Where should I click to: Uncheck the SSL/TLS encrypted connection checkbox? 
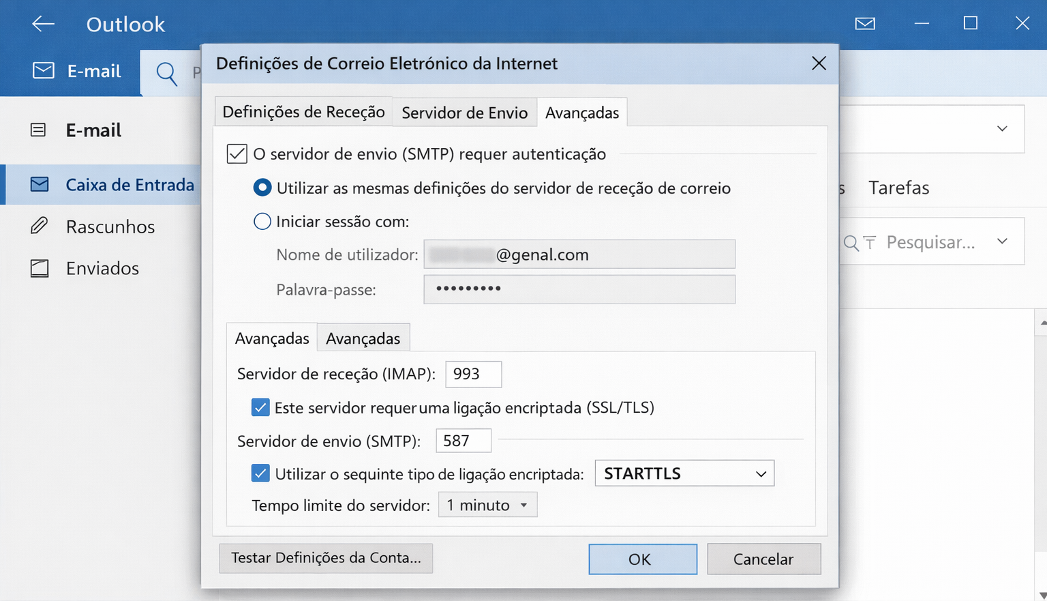pyautogui.click(x=260, y=408)
